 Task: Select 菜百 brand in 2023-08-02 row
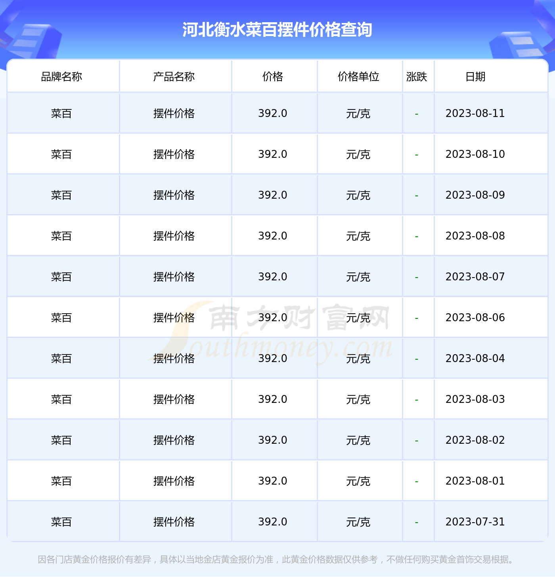pos(61,441)
